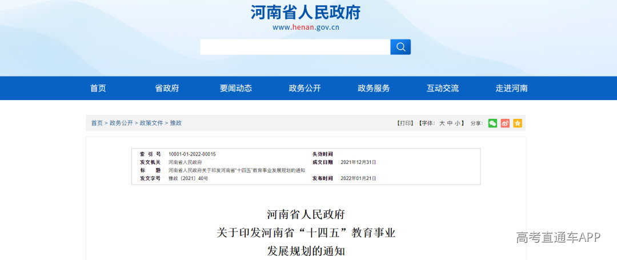Set font size to 大

(442, 123)
